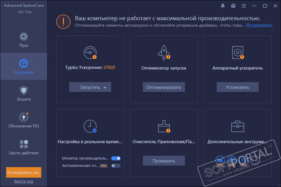The width and height of the screenshot is (281, 187).
Task: Click the real-time tuning clock icon
Action: tap(90, 126)
